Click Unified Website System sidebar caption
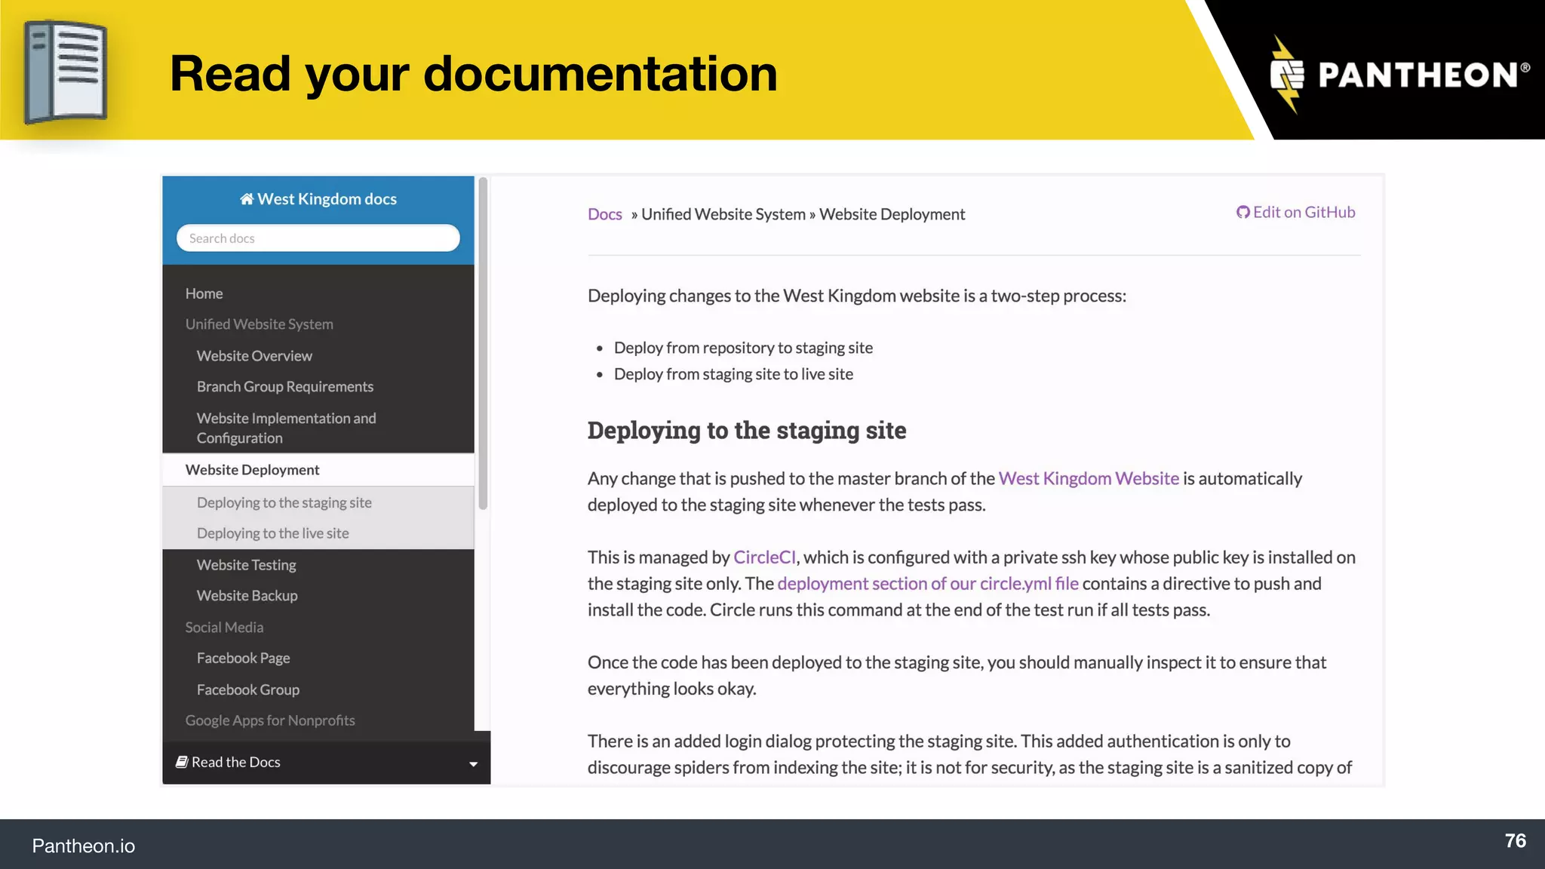This screenshot has width=1545, height=869. (259, 324)
